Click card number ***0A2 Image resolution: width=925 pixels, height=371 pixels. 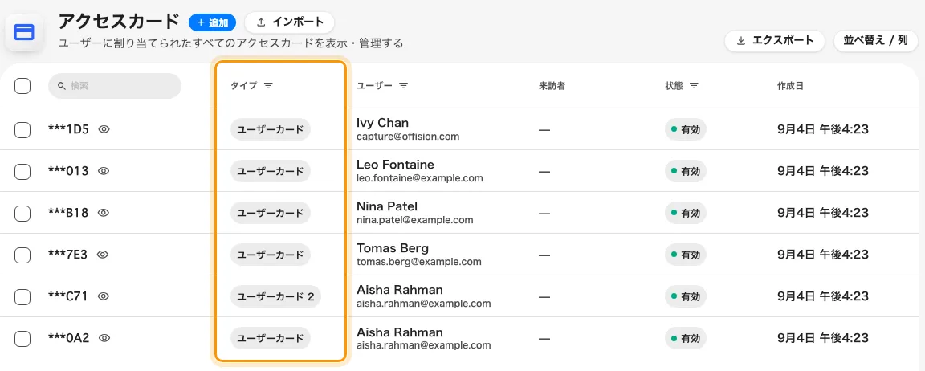(69, 339)
